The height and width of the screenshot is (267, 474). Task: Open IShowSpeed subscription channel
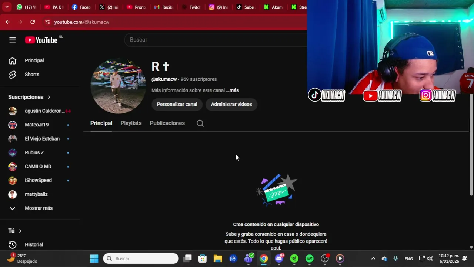(x=40, y=181)
